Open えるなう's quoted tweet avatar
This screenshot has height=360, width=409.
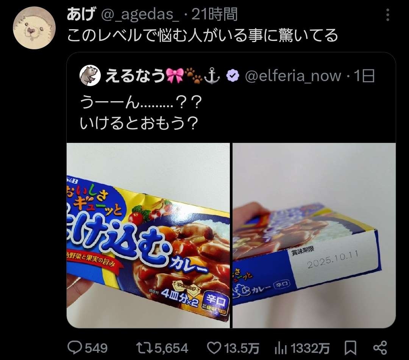point(90,75)
